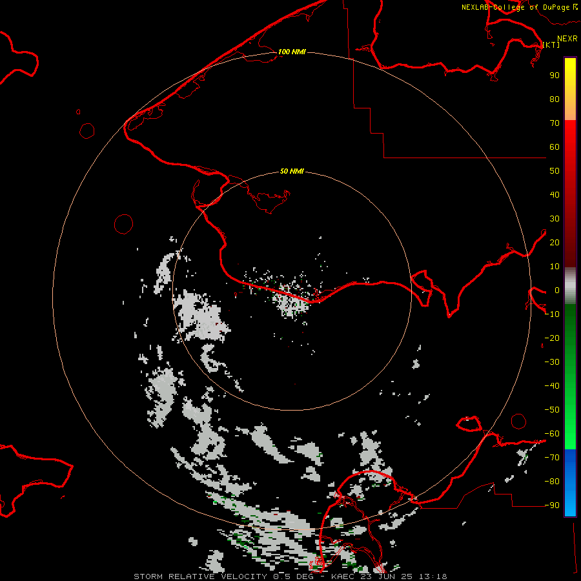Click the 50 value on the velocity scale
Image resolution: width=581 pixels, height=581 pixels.
[555, 171]
